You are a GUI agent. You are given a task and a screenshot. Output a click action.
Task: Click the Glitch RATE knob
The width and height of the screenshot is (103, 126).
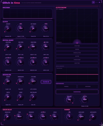(x=21, y=28)
